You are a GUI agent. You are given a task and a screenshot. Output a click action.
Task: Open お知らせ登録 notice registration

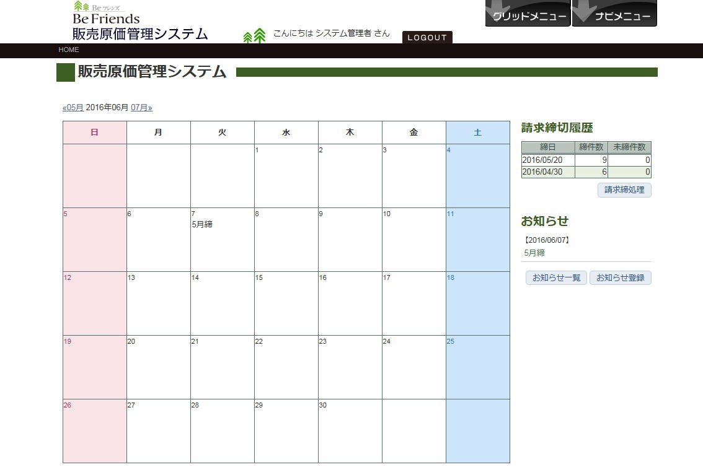pyautogui.click(x=621, y=277)
